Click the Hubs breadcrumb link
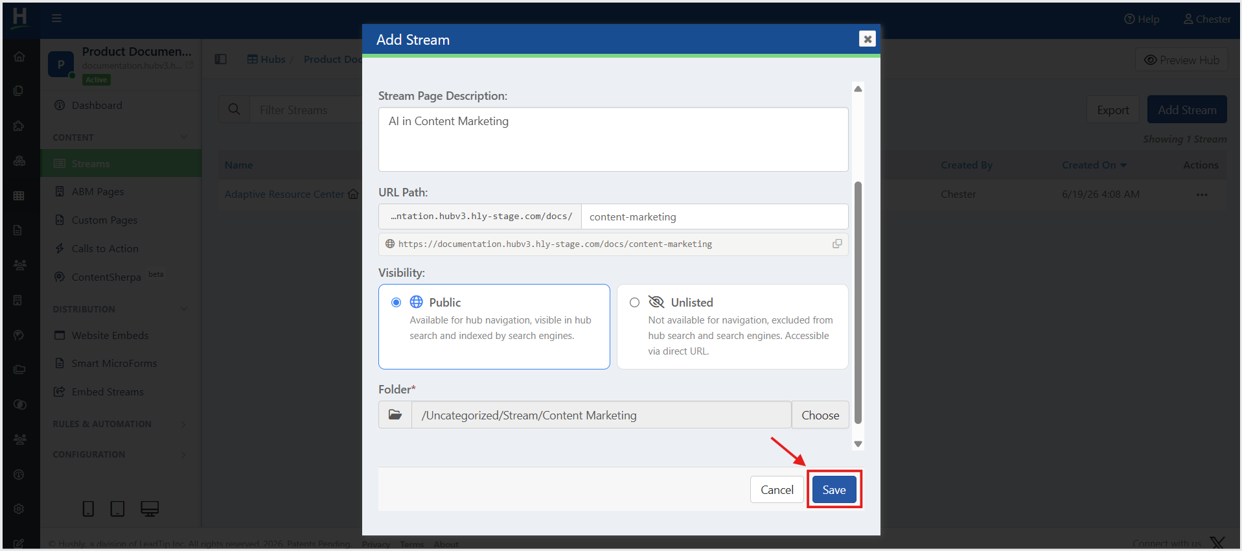Viewport: 1242px width, 551px height. pos(266,59)
